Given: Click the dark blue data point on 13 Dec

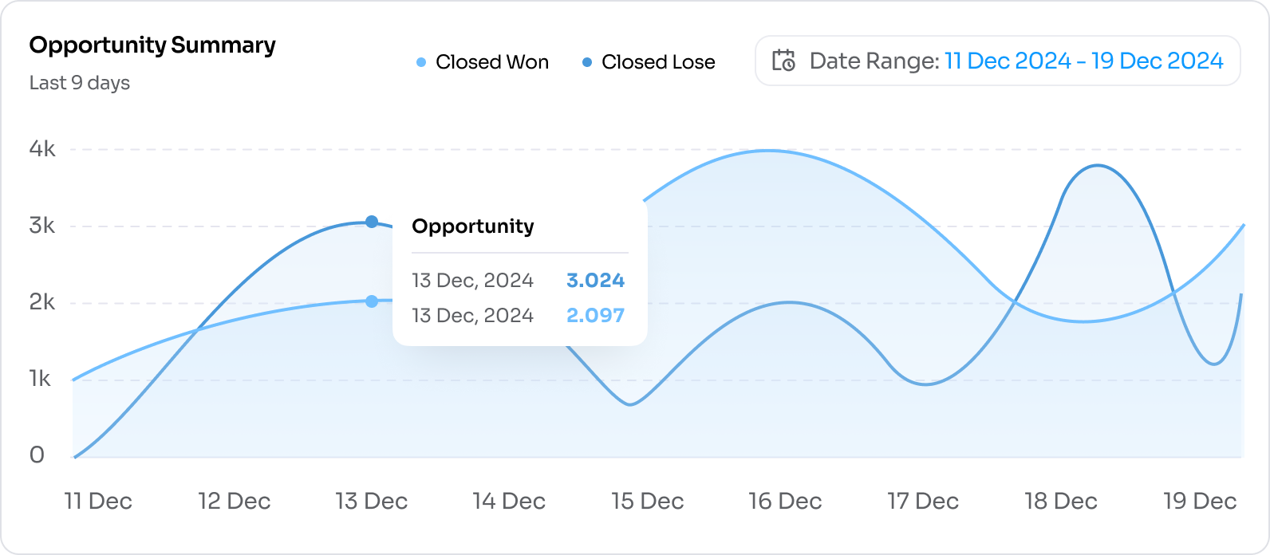Looking at the screenshot, I should pos(372,222).
